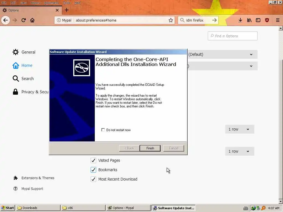Click the search magnifier icon in search bar
This screenshot has height=212, width=283.
pos(182,20)
